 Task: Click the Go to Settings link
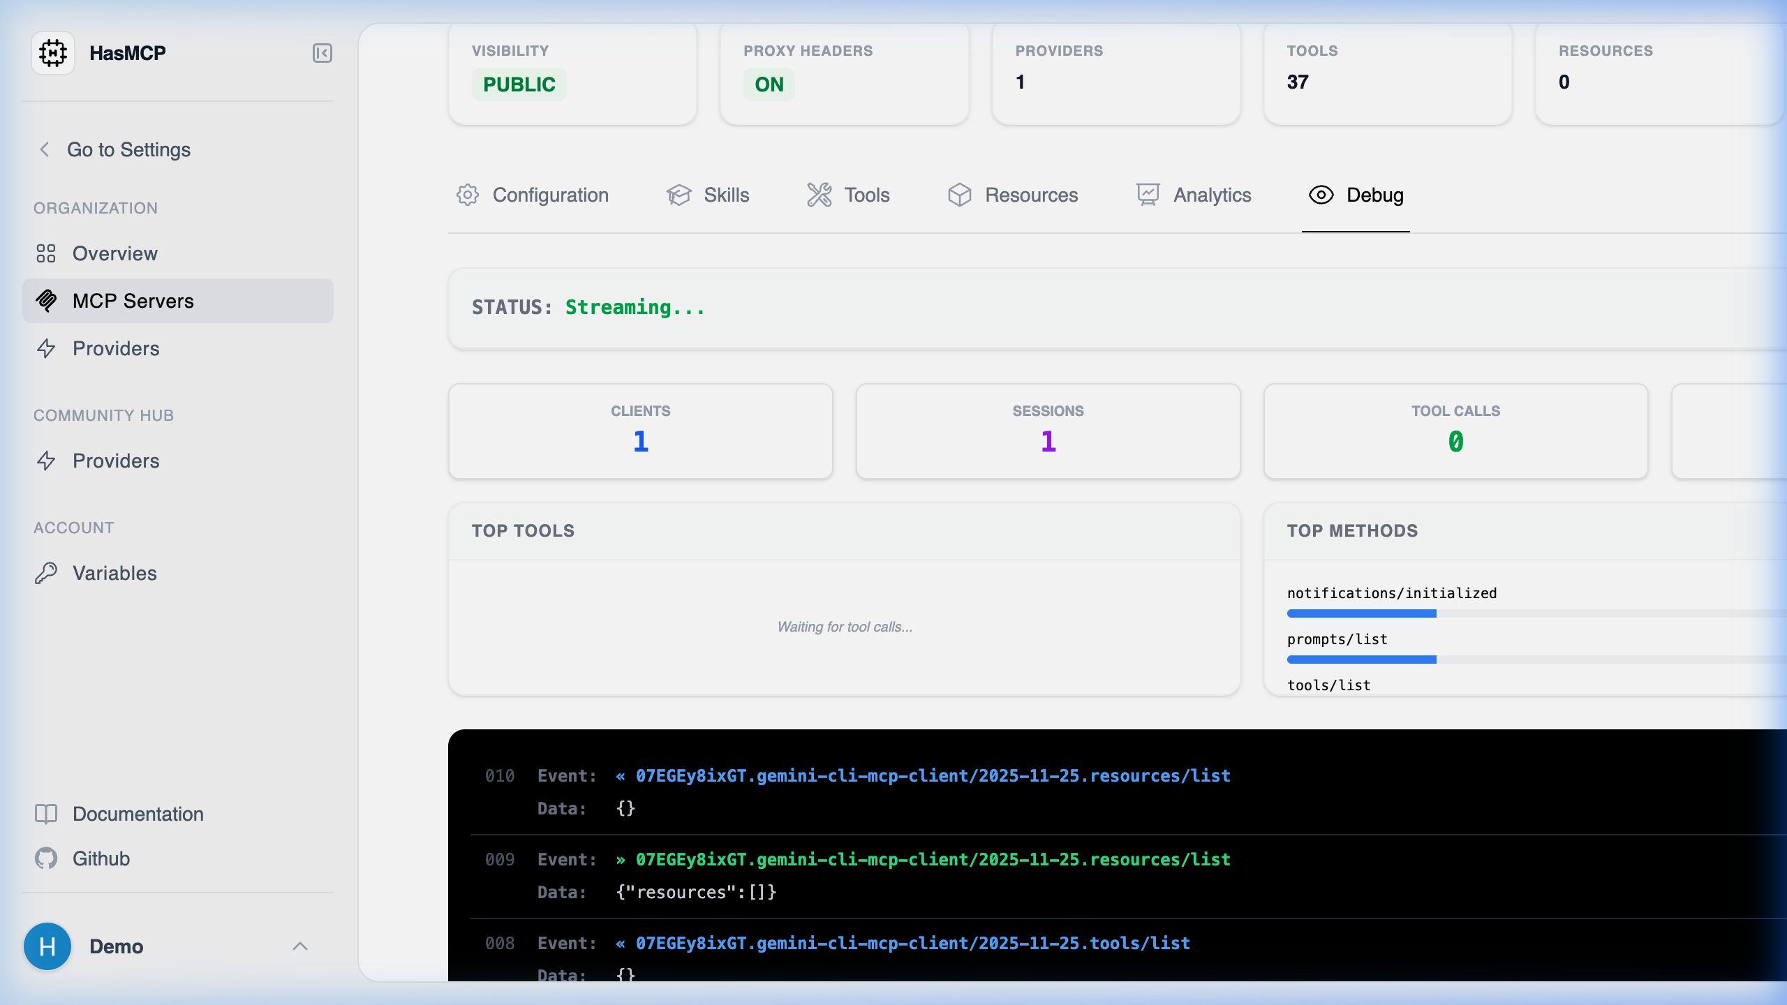coord(128,149)
